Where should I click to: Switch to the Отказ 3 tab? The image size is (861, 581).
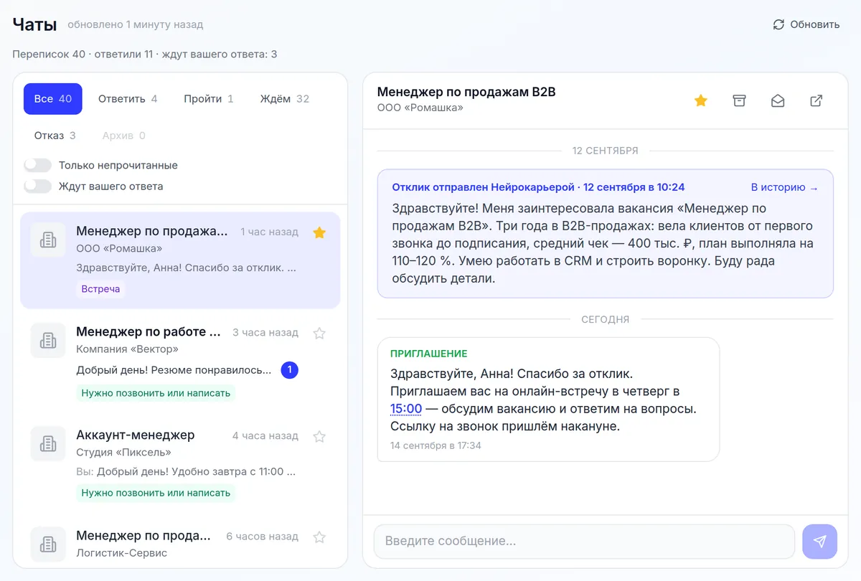tap(55, 136)
